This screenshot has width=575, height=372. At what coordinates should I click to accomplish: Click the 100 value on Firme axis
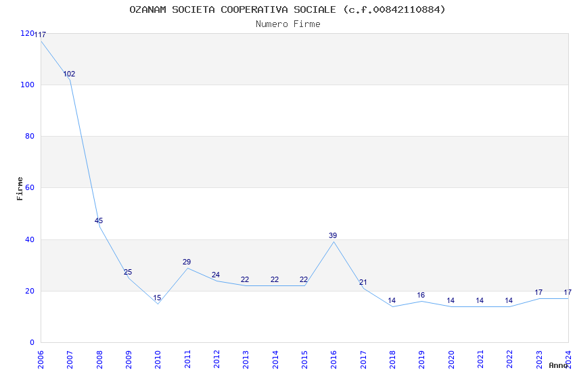coord(27,85)
